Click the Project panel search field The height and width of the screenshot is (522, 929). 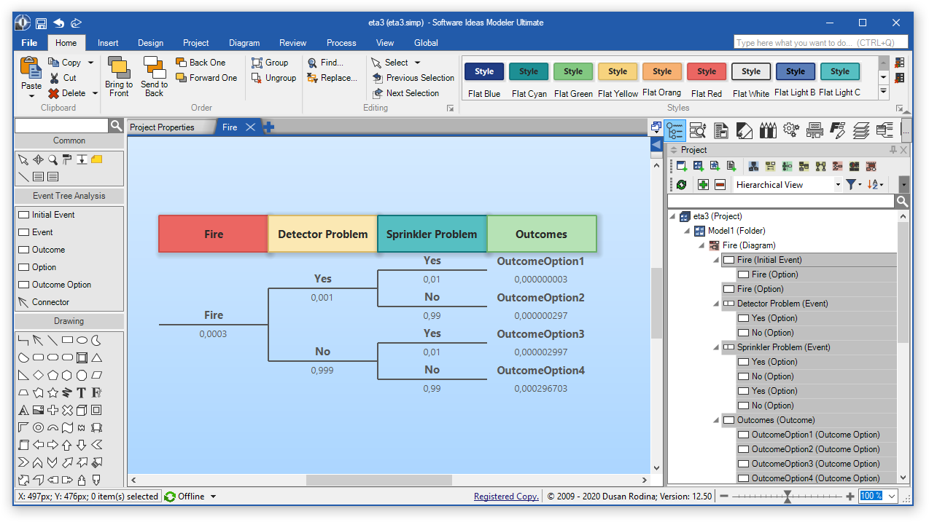pyautogui.click(x=781, y=201)
